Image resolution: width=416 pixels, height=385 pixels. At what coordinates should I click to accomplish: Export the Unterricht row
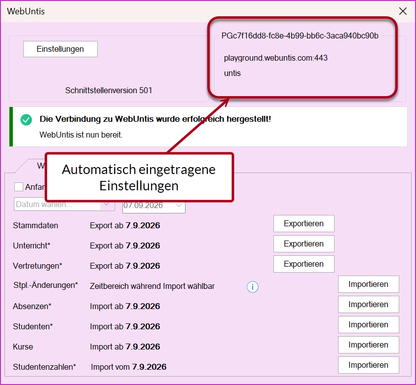[304, 244]
